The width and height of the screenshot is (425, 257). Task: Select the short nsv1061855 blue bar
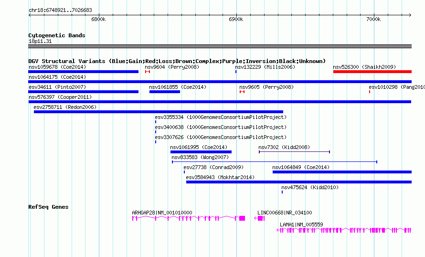[165, 92]
